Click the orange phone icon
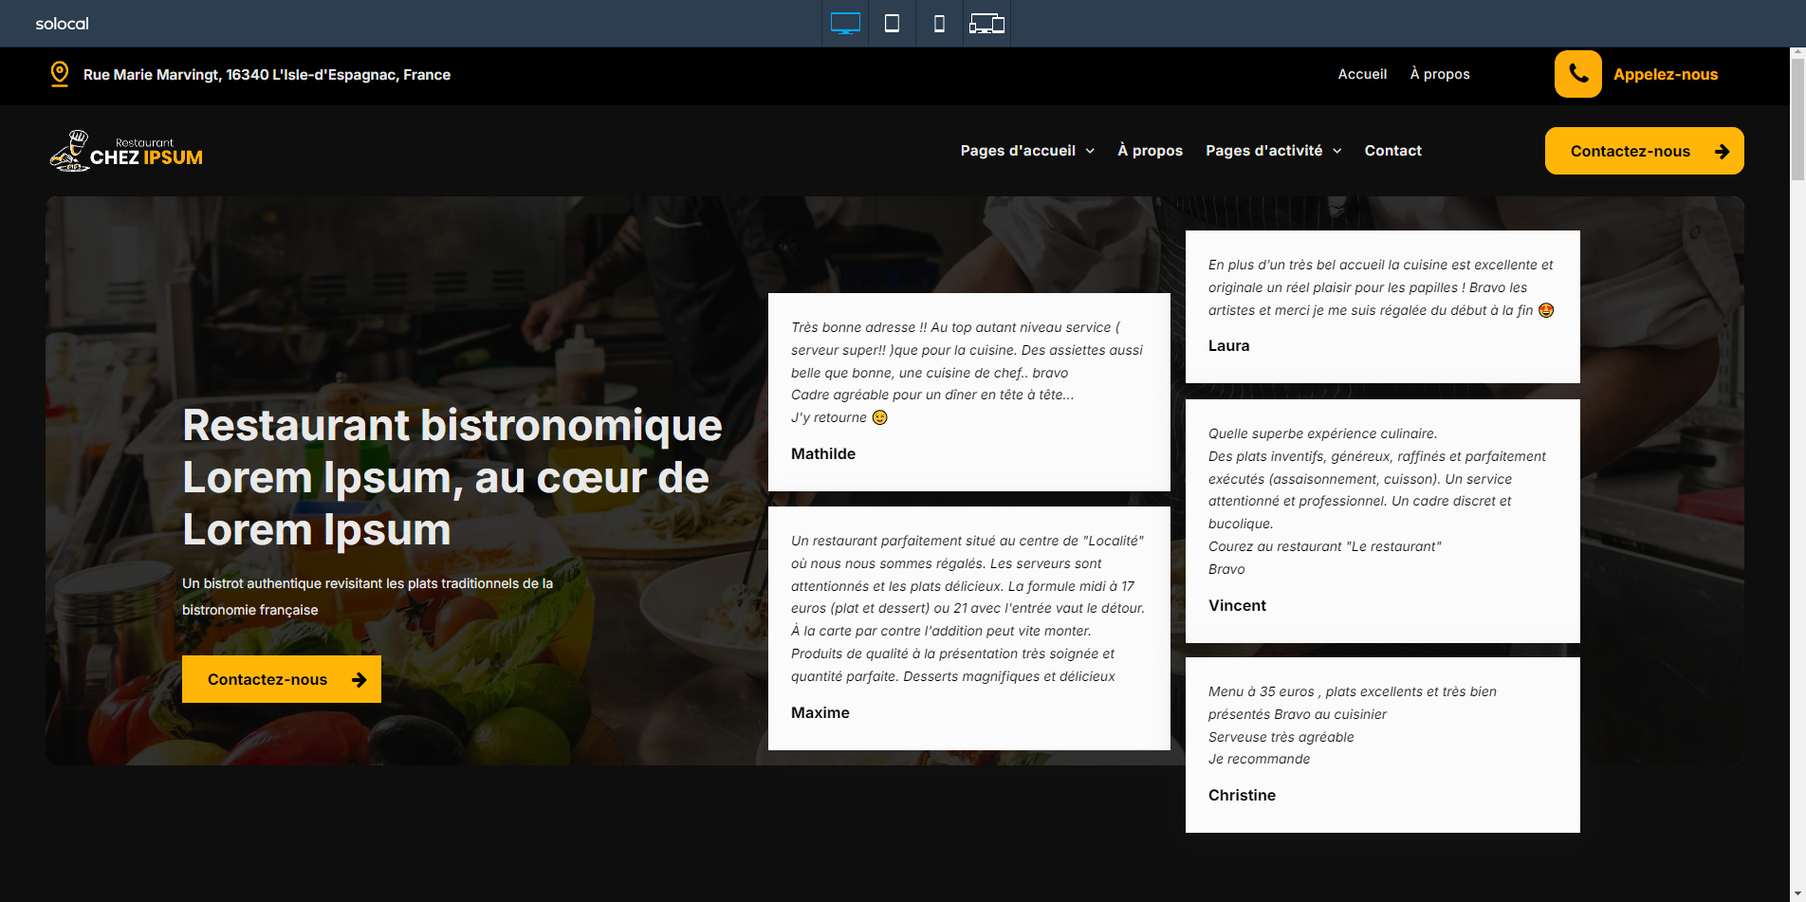The height and width of the screenshot is (902, 1806). (1577, 74)
